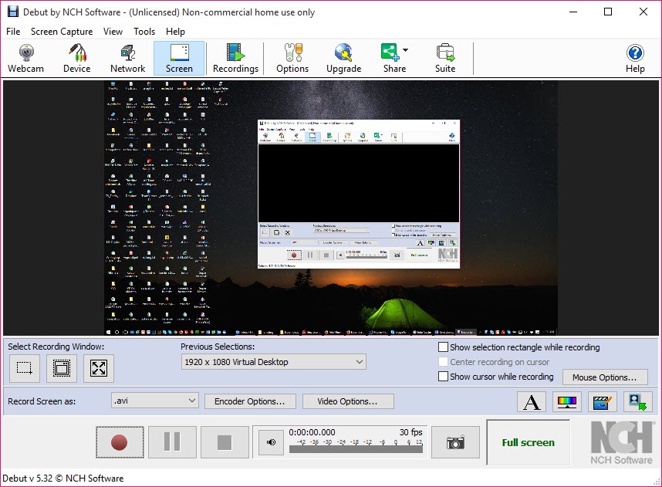The width and height of the screenshot is (662, 487).
Task: Open webcam overlay icon
Action: 638,401
